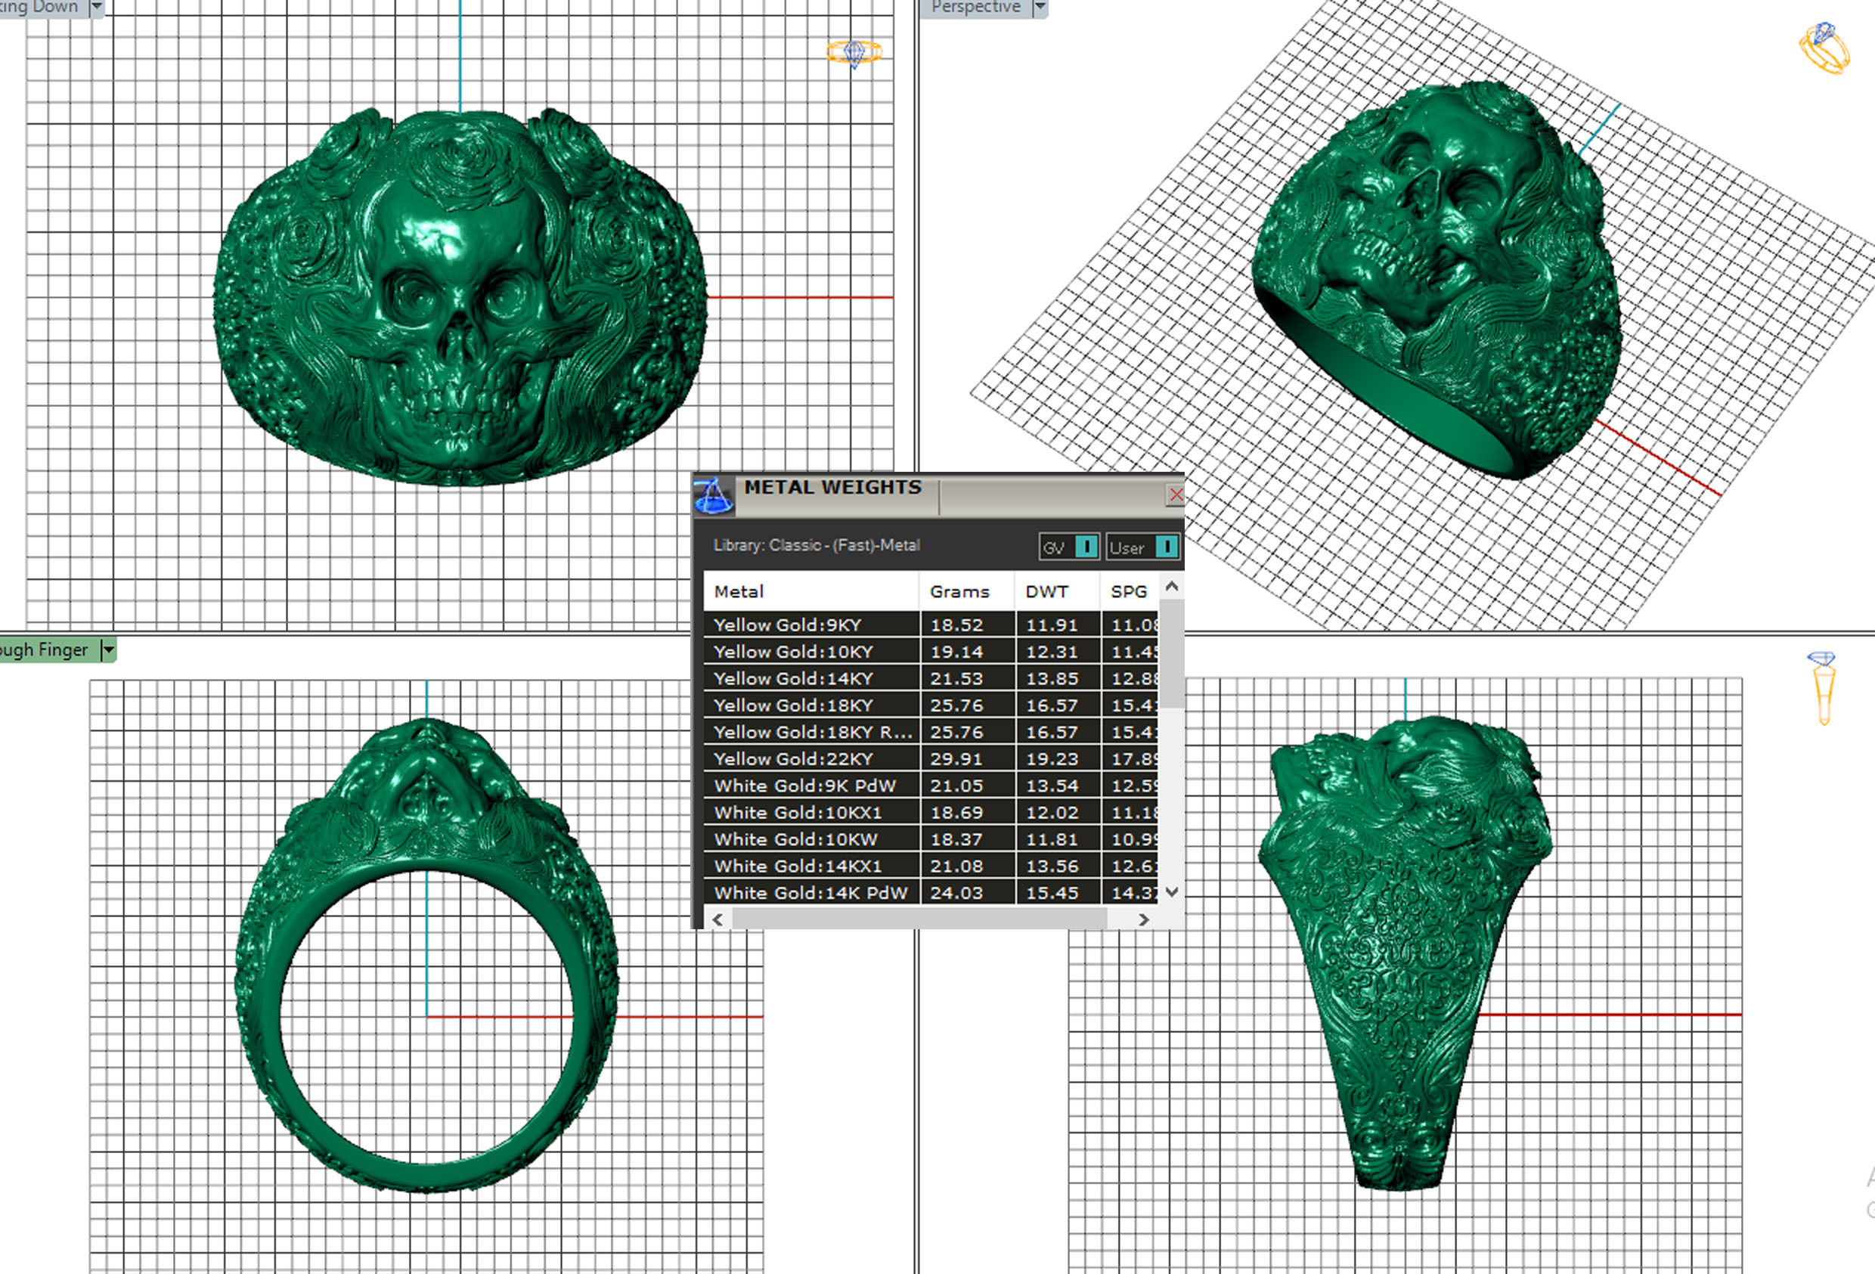
Task: Open the Looking Down viewport dropdown
Action: point(96,8)
